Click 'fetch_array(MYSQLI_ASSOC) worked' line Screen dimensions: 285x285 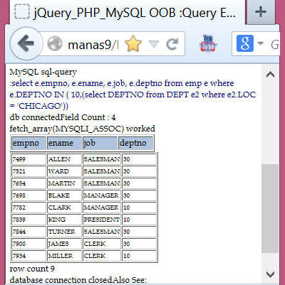[x=83, y=129]
